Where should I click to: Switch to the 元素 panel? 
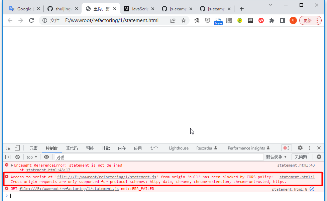pos(33,148)
